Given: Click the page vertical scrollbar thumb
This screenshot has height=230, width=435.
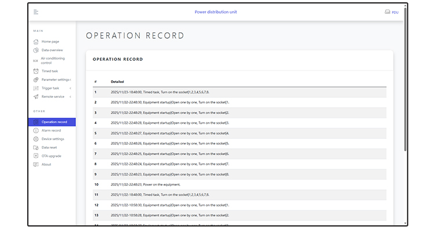Looking at the screenshot, I should pyautogui.click(x=405, y=79).
